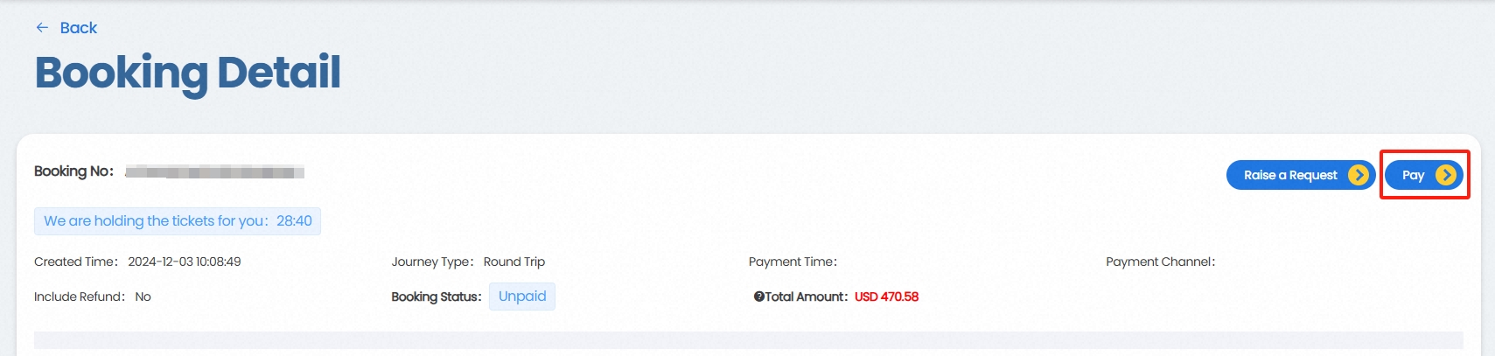This screenshot has width=1495, height=356.
Task: Click the Booking Detail heading
Action: pos(187,73)
